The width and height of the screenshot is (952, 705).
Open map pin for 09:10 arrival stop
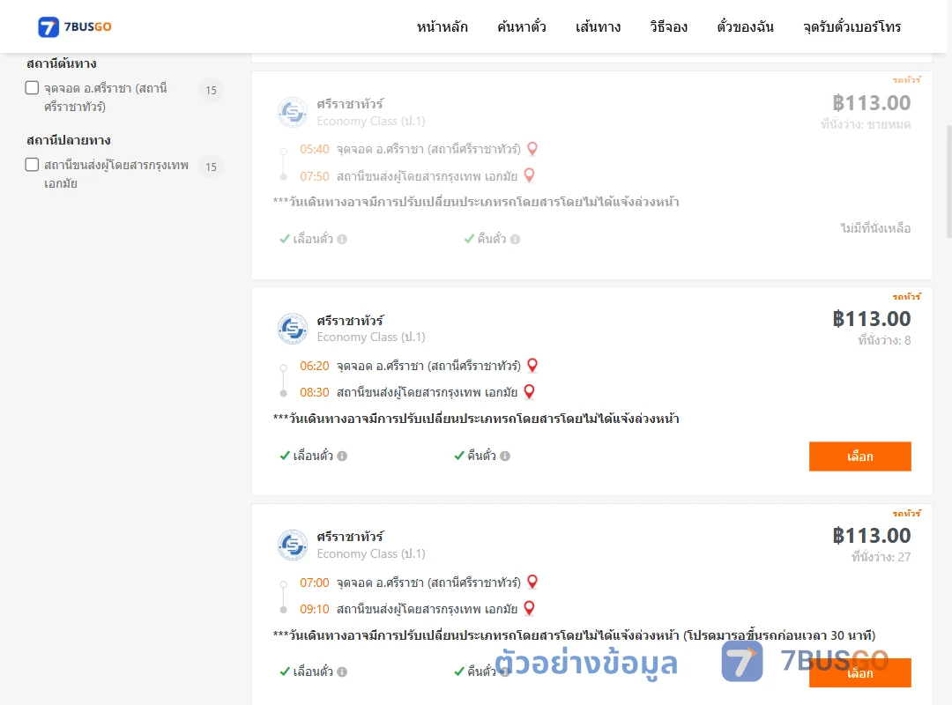pyautogui.click(x=530, y=608)
